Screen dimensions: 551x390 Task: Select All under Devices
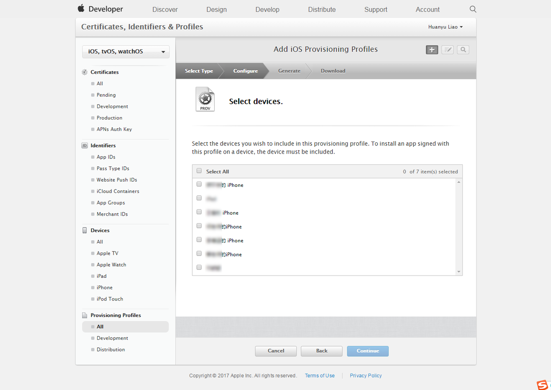click(100, 242)
